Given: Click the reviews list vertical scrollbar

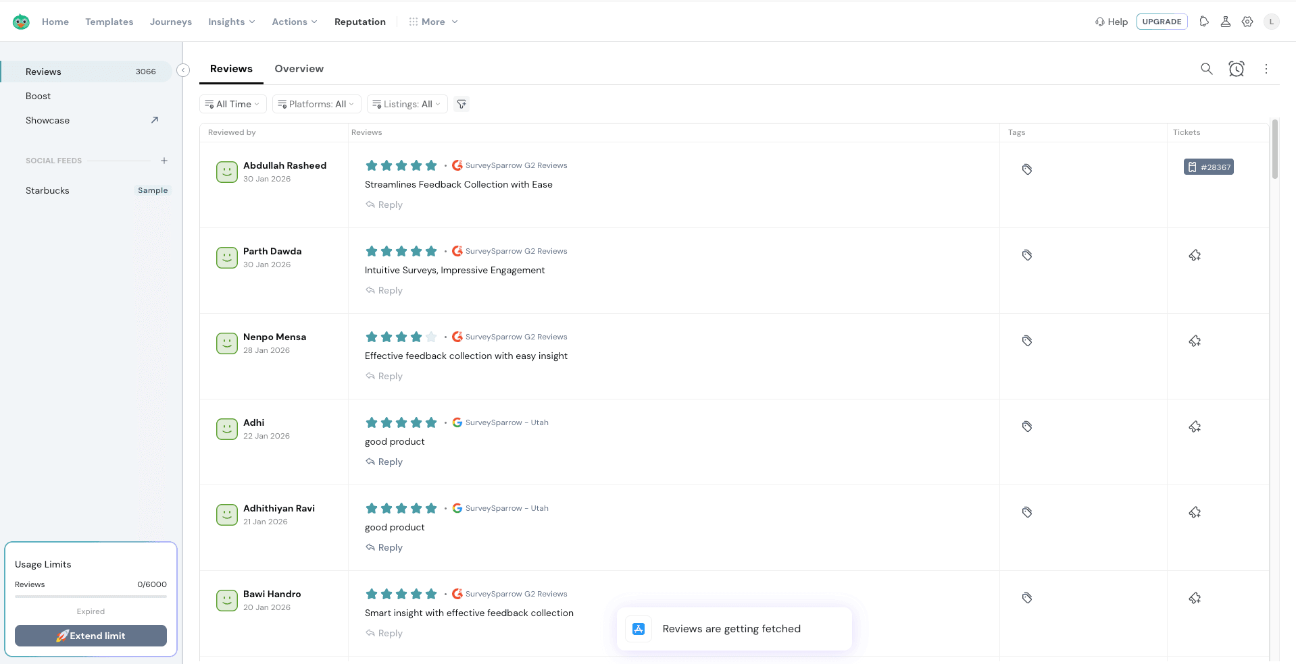Looking at the screenshot, I should [1274, 148].
